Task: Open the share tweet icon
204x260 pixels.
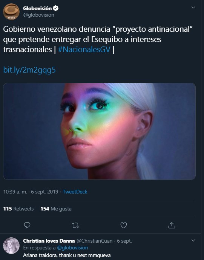Action: pyautogui.click(x=172, y=225)
